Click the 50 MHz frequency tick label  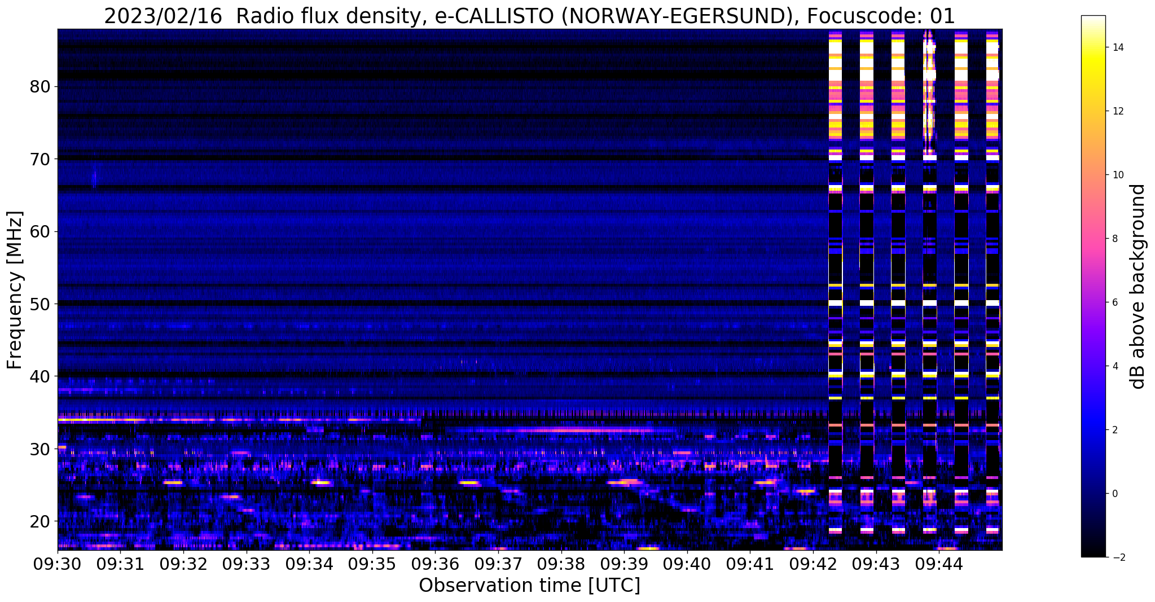tap(40, 304)
